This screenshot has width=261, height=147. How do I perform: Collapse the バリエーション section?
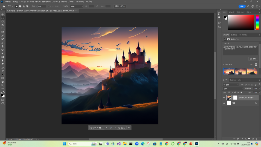coord(224,65)
